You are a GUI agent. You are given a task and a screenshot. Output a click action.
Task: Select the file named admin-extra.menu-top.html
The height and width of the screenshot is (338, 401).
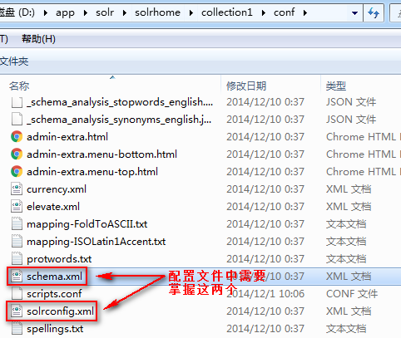point(92,172)
